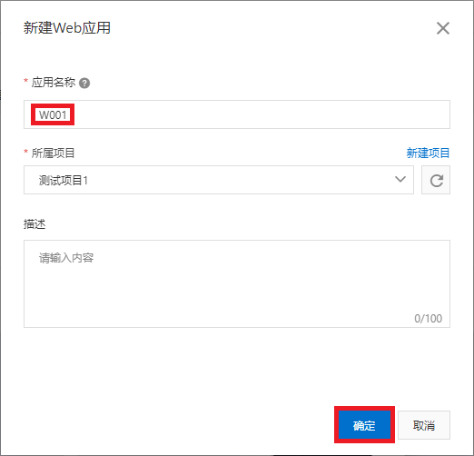
Task: Expand the 所属项目 dropdown chevron
Action: 400,179
